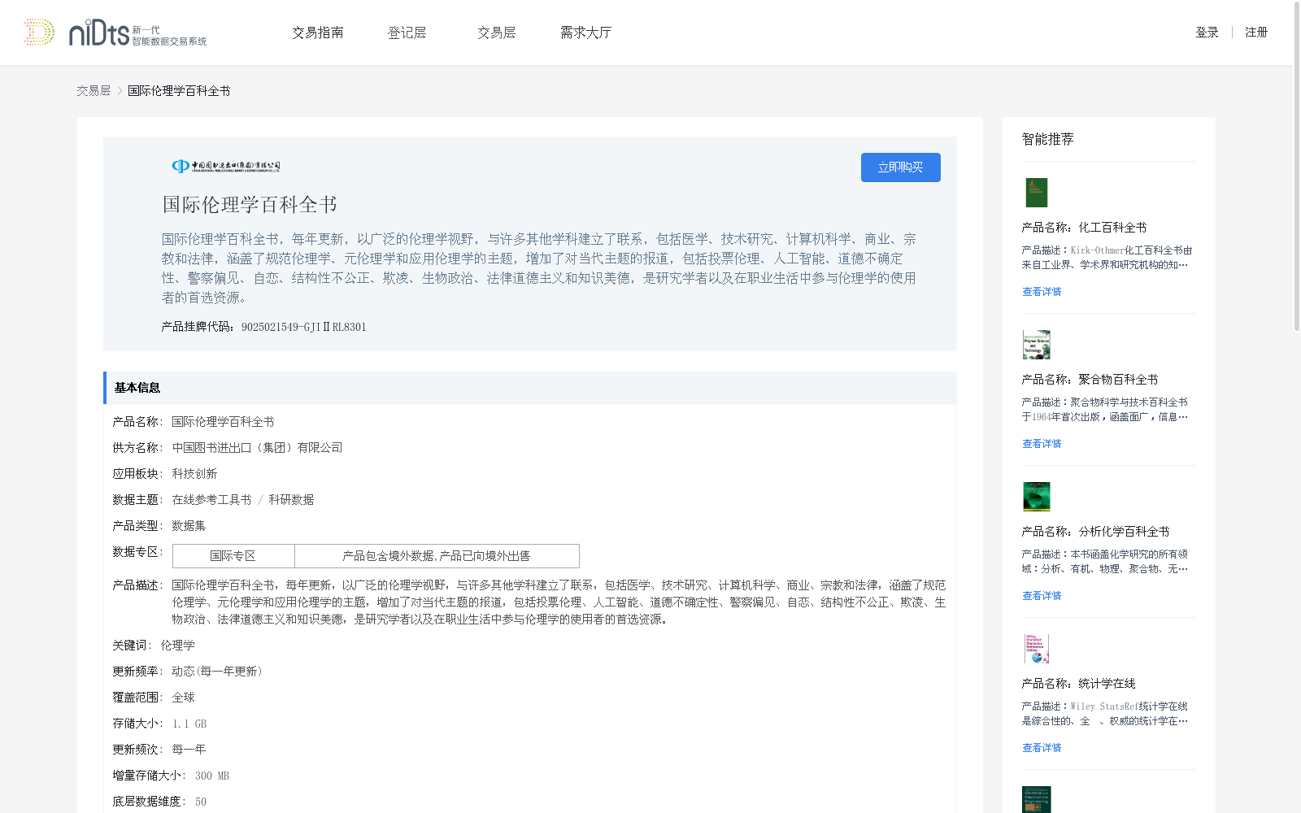Click the product title 国际伦理学百科全书

tap(250, 205)
